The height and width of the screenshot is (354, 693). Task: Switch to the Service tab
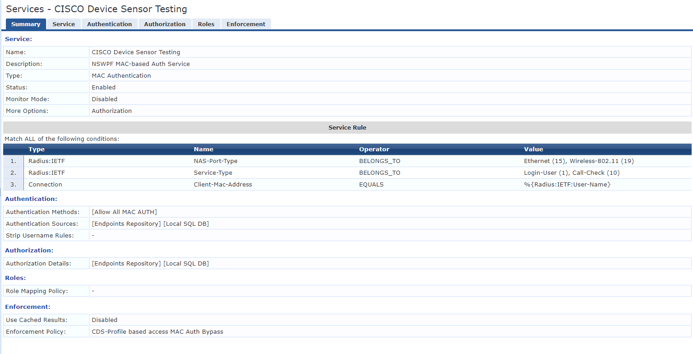pos(64,24)
